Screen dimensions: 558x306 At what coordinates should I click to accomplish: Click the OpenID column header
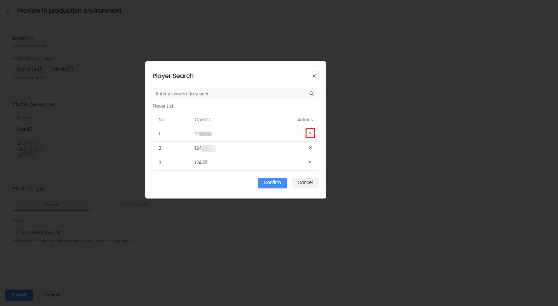pos(202,120)
